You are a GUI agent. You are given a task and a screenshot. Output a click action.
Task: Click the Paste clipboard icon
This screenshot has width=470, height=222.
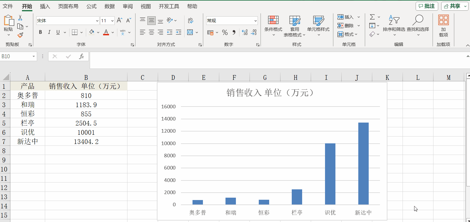point(9,20)
